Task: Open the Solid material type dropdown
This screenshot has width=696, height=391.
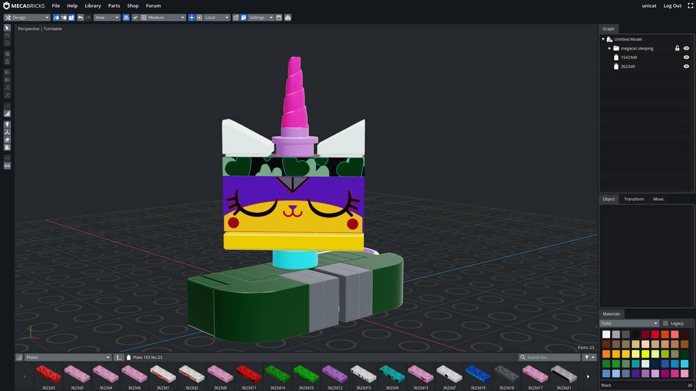Action: (629, 323)
